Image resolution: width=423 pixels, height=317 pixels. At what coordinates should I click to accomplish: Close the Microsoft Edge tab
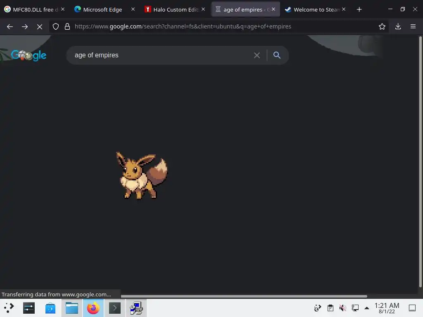(133, 9)
